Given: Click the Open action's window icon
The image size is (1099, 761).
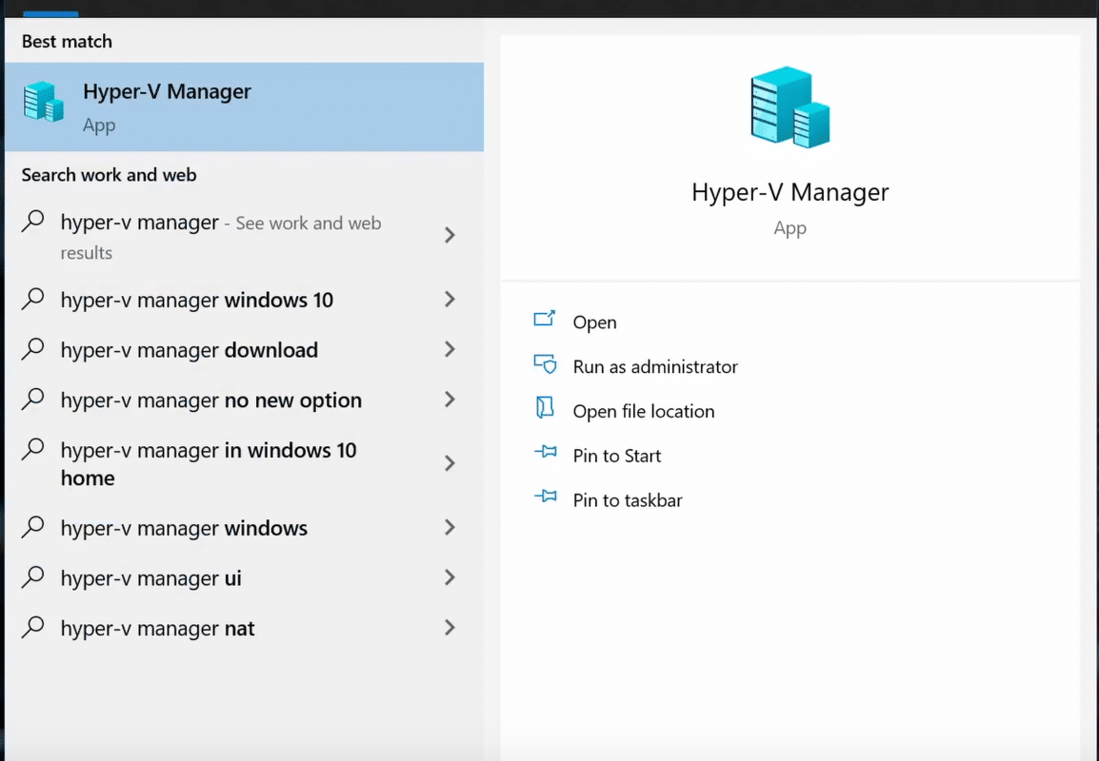Looking at the screenshot, I should [x=545, y=320].
